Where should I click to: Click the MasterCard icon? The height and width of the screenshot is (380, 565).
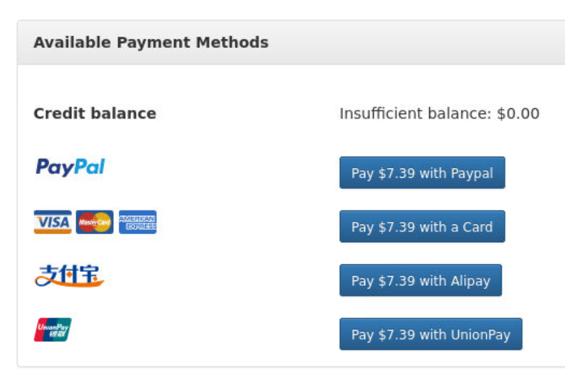coord(95,222)
